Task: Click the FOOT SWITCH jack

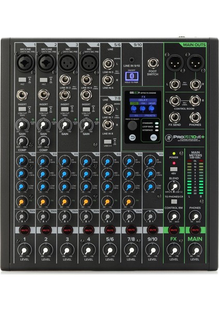Action: tap(152, 63)
